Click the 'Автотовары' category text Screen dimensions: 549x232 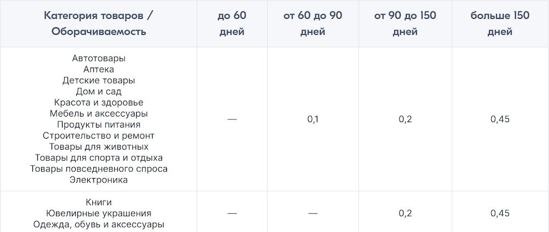tap(99, 58)
